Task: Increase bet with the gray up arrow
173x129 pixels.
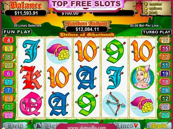Action: (38, 126)
